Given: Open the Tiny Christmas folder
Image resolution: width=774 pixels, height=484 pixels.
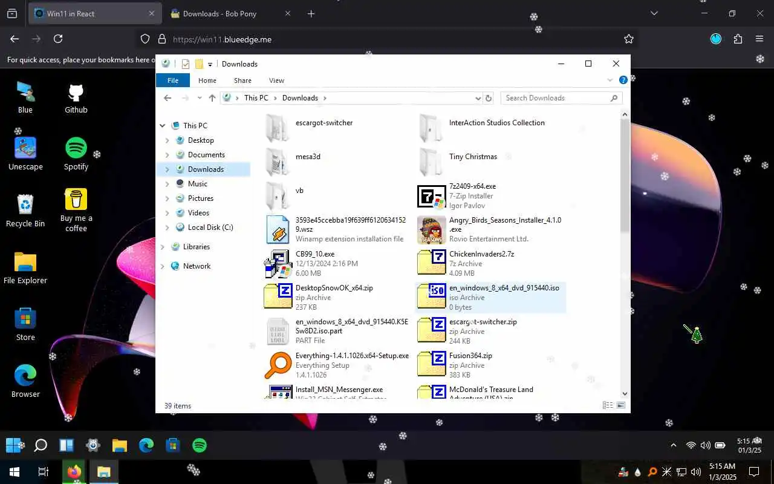Looking at the screenshot, I should (x=490, y=162).
